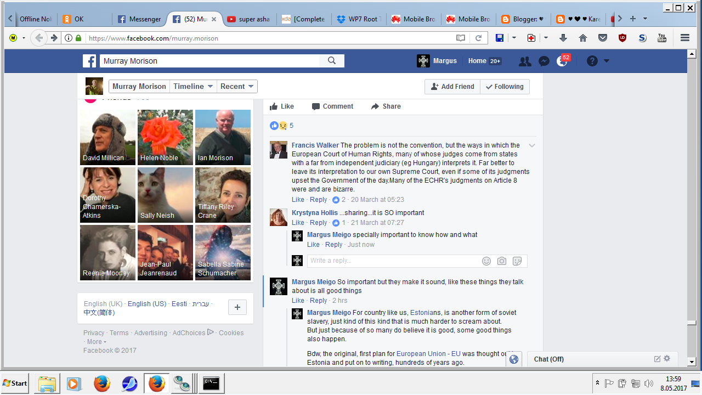The image size is (702, 395).
Task: Click the notifications globe with 52 badge
Action: pyautogui.click(x=562, y=61)
